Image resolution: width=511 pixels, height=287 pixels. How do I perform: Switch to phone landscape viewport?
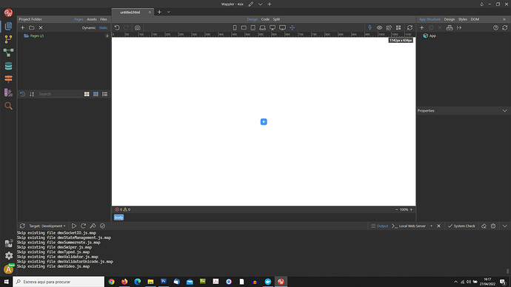pyautogui.click(x=244, y=27)
